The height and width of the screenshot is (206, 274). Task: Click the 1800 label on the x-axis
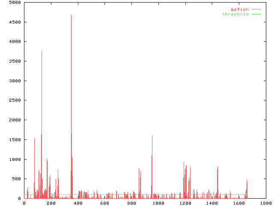point(265,203)
